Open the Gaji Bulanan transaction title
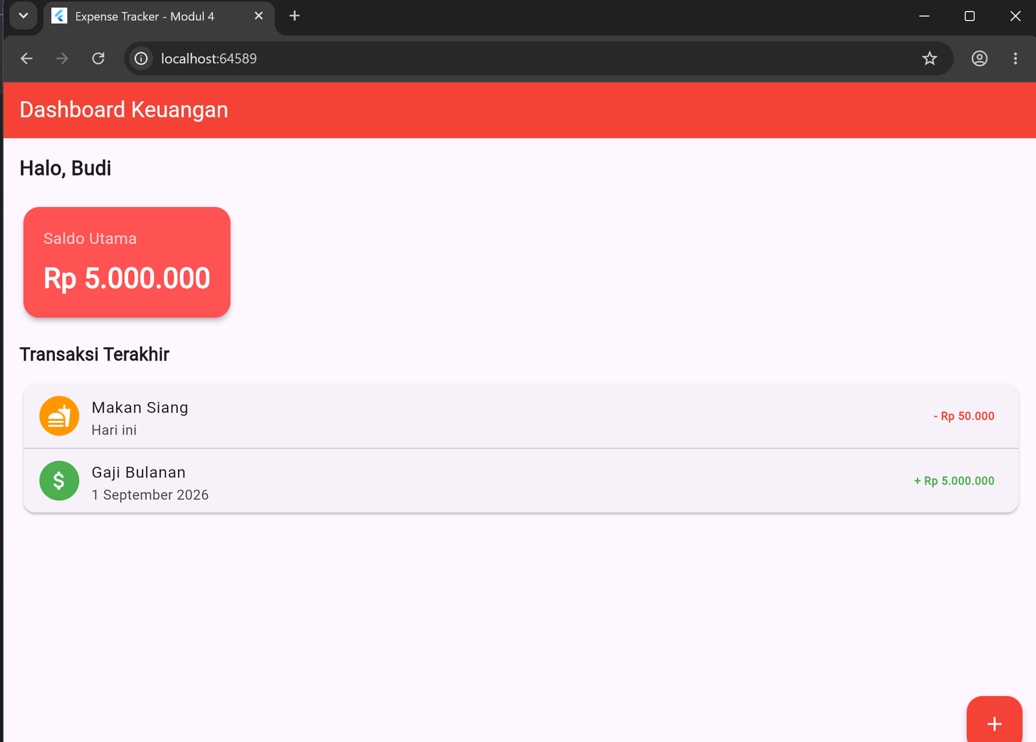 point(139,473)
